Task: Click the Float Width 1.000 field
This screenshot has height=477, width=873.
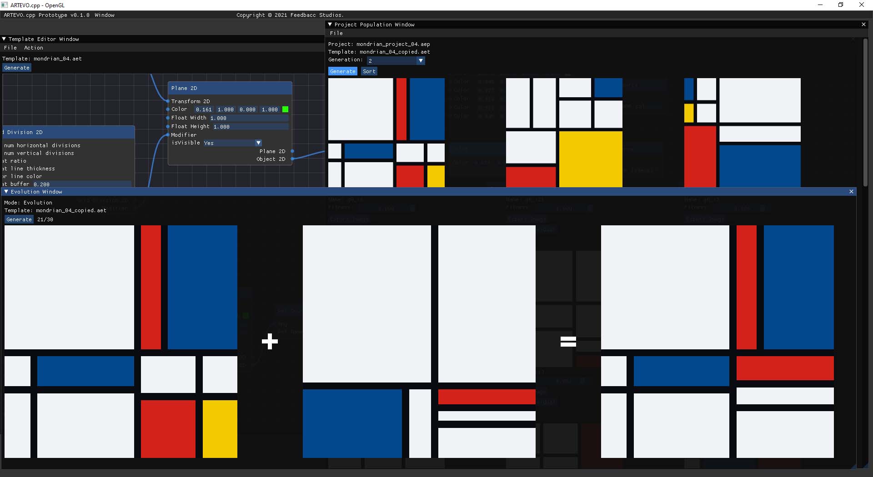Action: point(249,118)
